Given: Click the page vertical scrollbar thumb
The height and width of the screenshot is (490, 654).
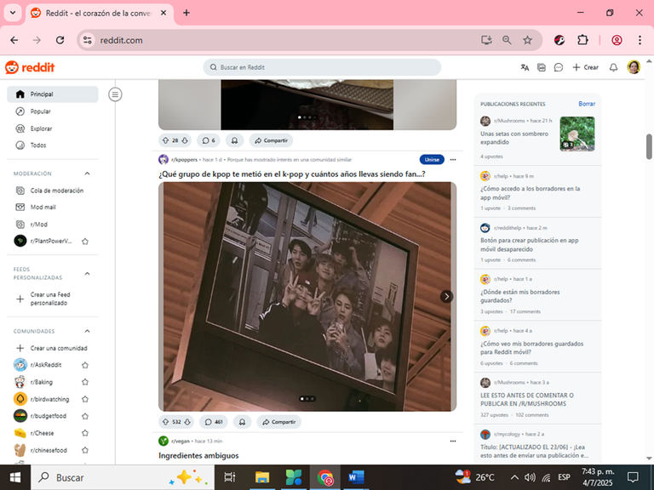Looking at the screenshot, I should pos(649,146).
